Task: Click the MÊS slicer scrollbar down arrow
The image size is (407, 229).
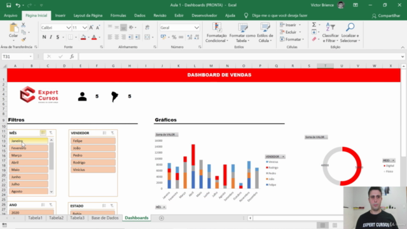Action: coord(52,192)
